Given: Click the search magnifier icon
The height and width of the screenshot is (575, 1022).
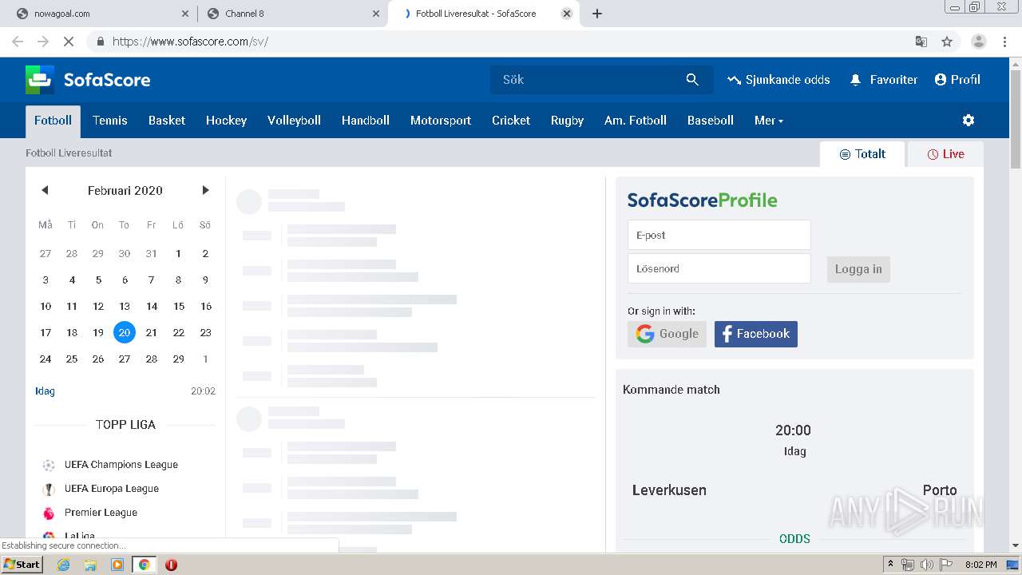Looking at the screenshot, I should tap(692, 79).
